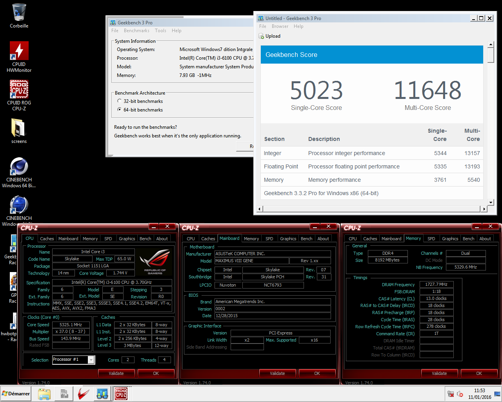Click the mainboard model MAXIMUS VIII GENE

click(x=252, y=261)
